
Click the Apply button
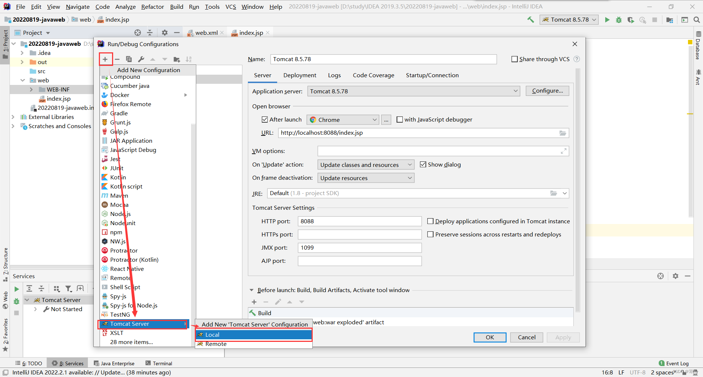(563, 337)
